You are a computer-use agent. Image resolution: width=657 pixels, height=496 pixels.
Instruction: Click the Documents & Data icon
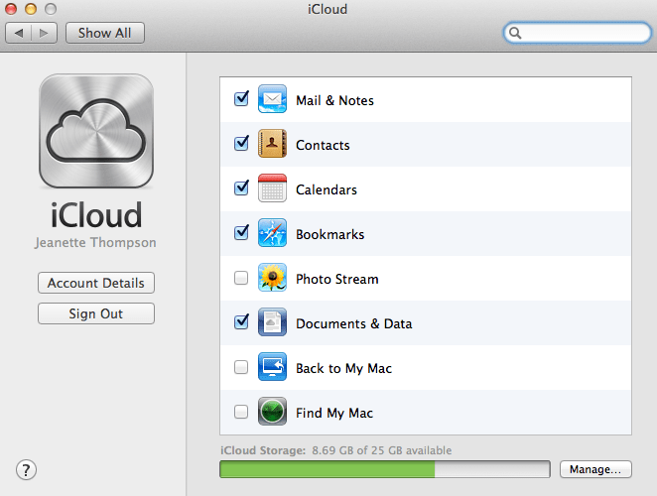click(x=272, y=321)
